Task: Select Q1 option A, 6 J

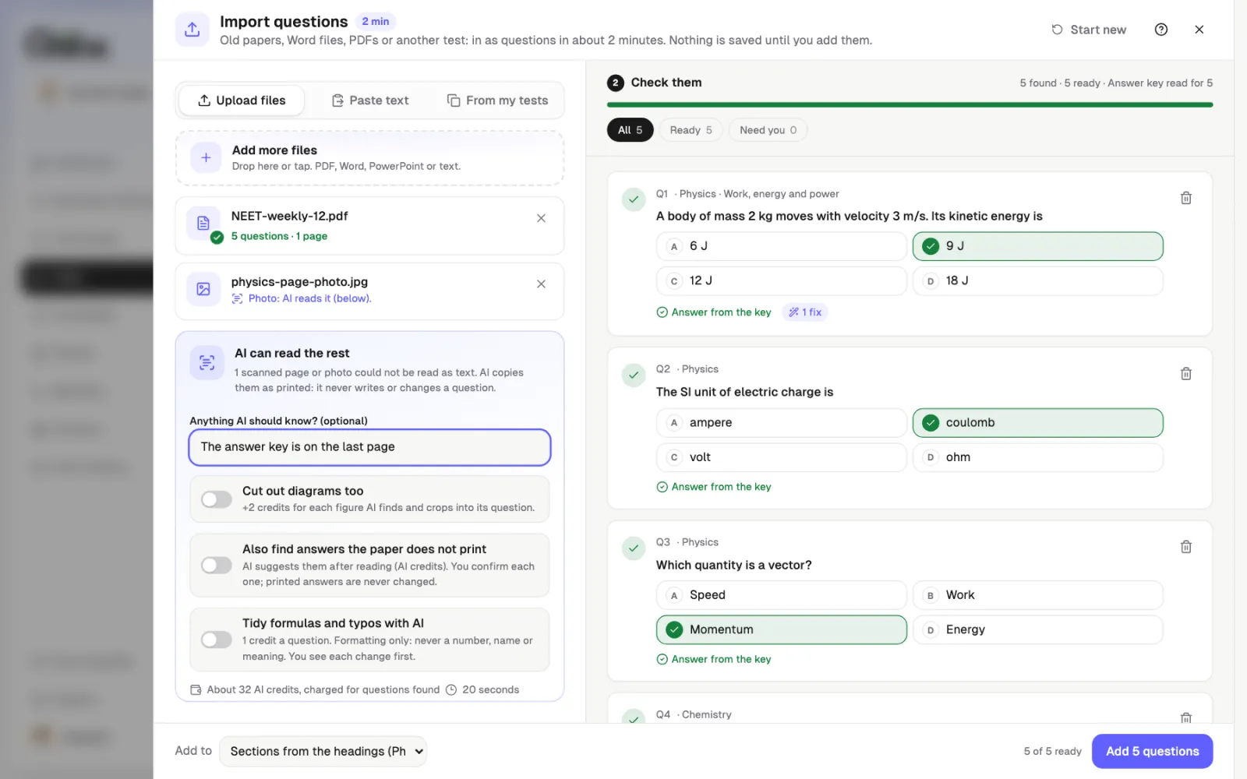Action: click(x=781, y=246)
